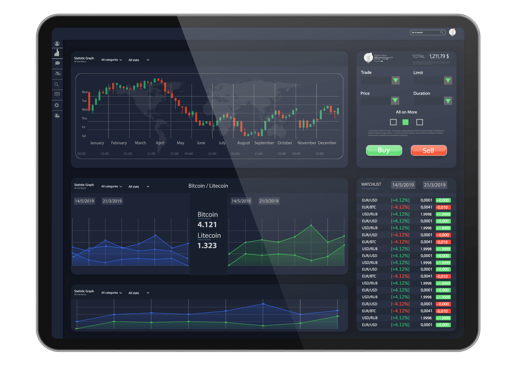Screen dimensions: 516x365
Task: Click the WATCHLIST heading
Action: [371, 184]
